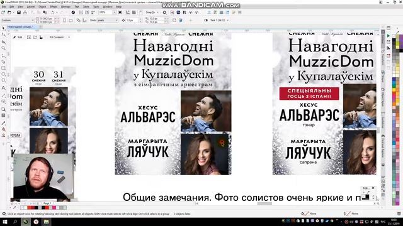Open the Layout menu
Image resolution: width=403 pixels, height=226 pixels.
(x=31, y=7)
